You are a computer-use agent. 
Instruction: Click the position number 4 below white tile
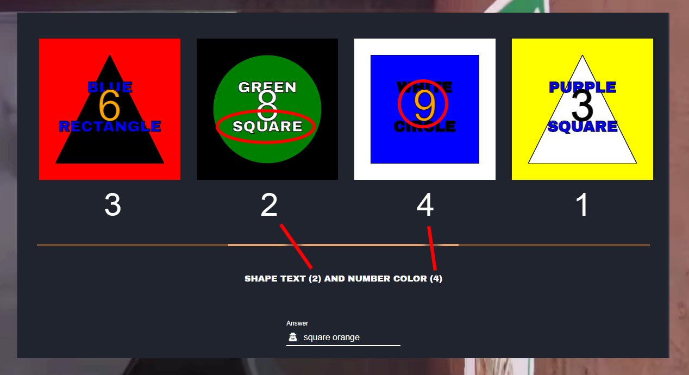point(425,205)
